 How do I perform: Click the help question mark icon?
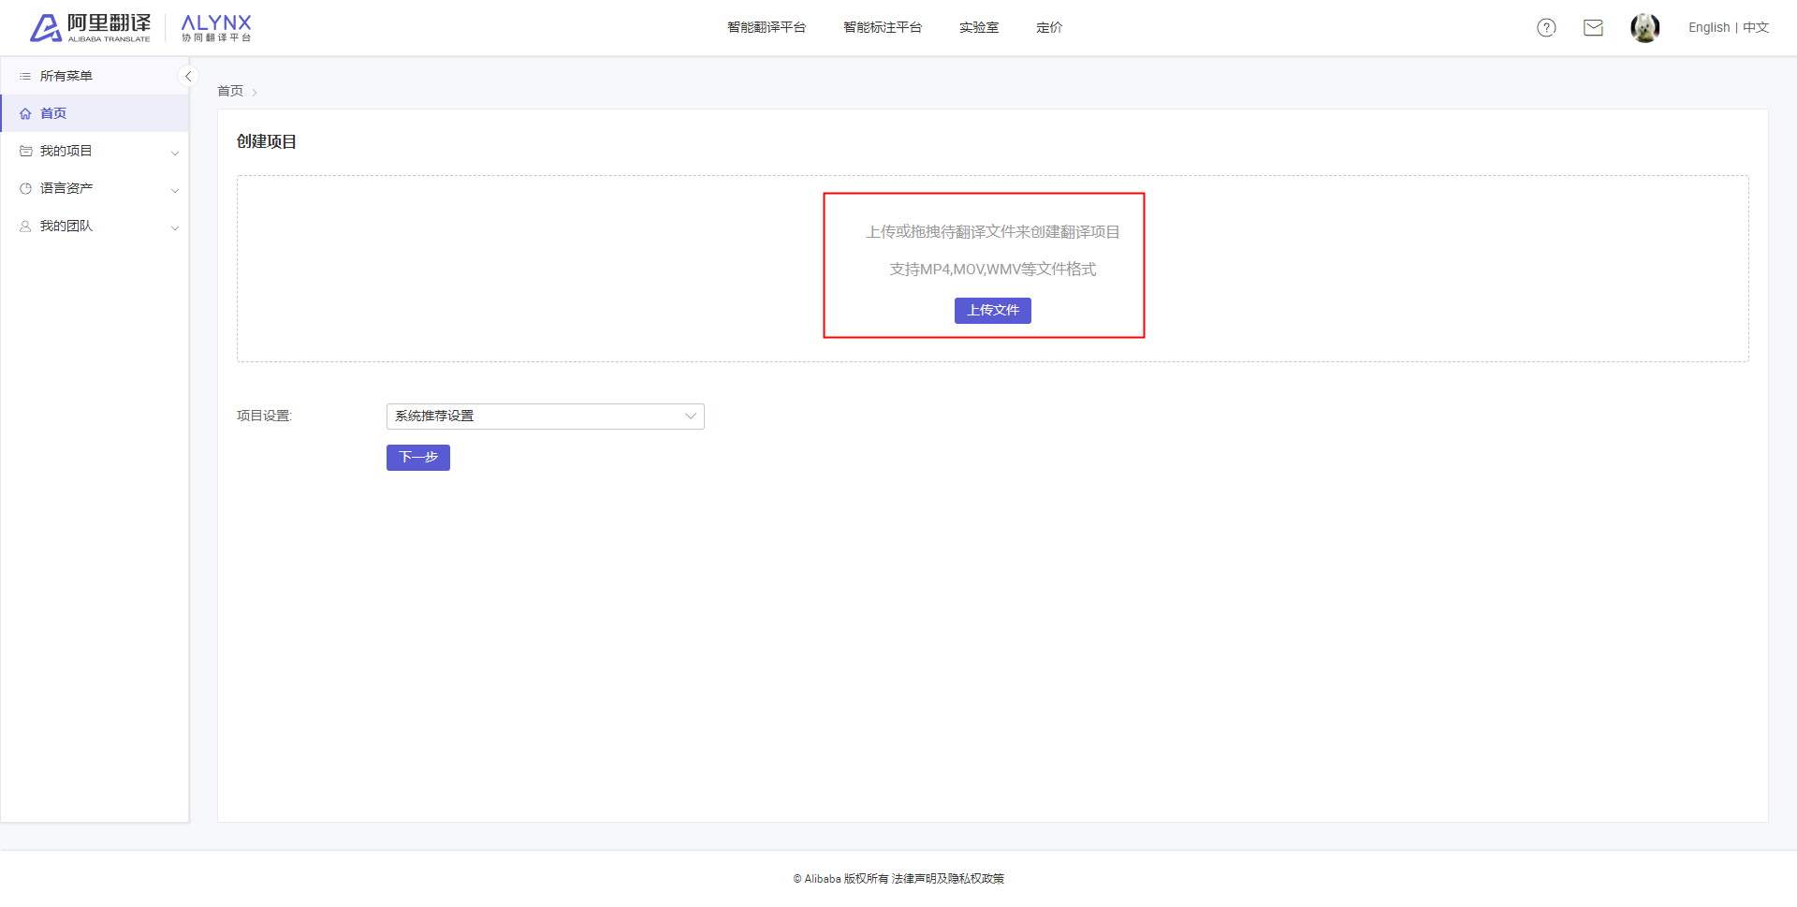(1546, 28)
